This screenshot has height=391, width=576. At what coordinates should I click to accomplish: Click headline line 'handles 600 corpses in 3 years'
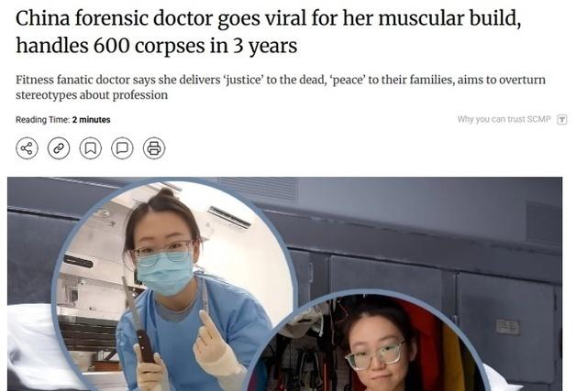pos(157,46)
